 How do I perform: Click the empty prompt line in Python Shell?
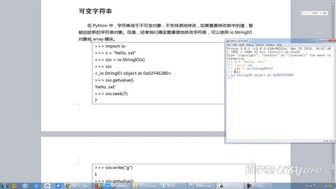230,78
